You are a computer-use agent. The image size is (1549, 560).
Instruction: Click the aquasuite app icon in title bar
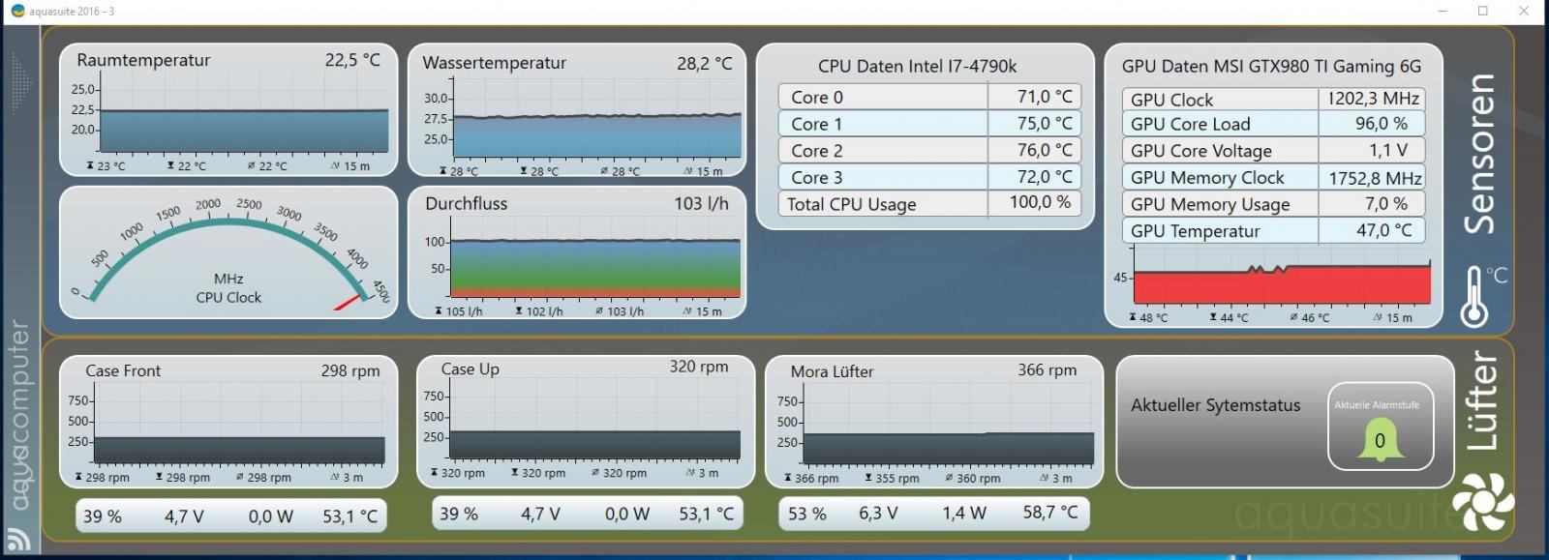17,11
